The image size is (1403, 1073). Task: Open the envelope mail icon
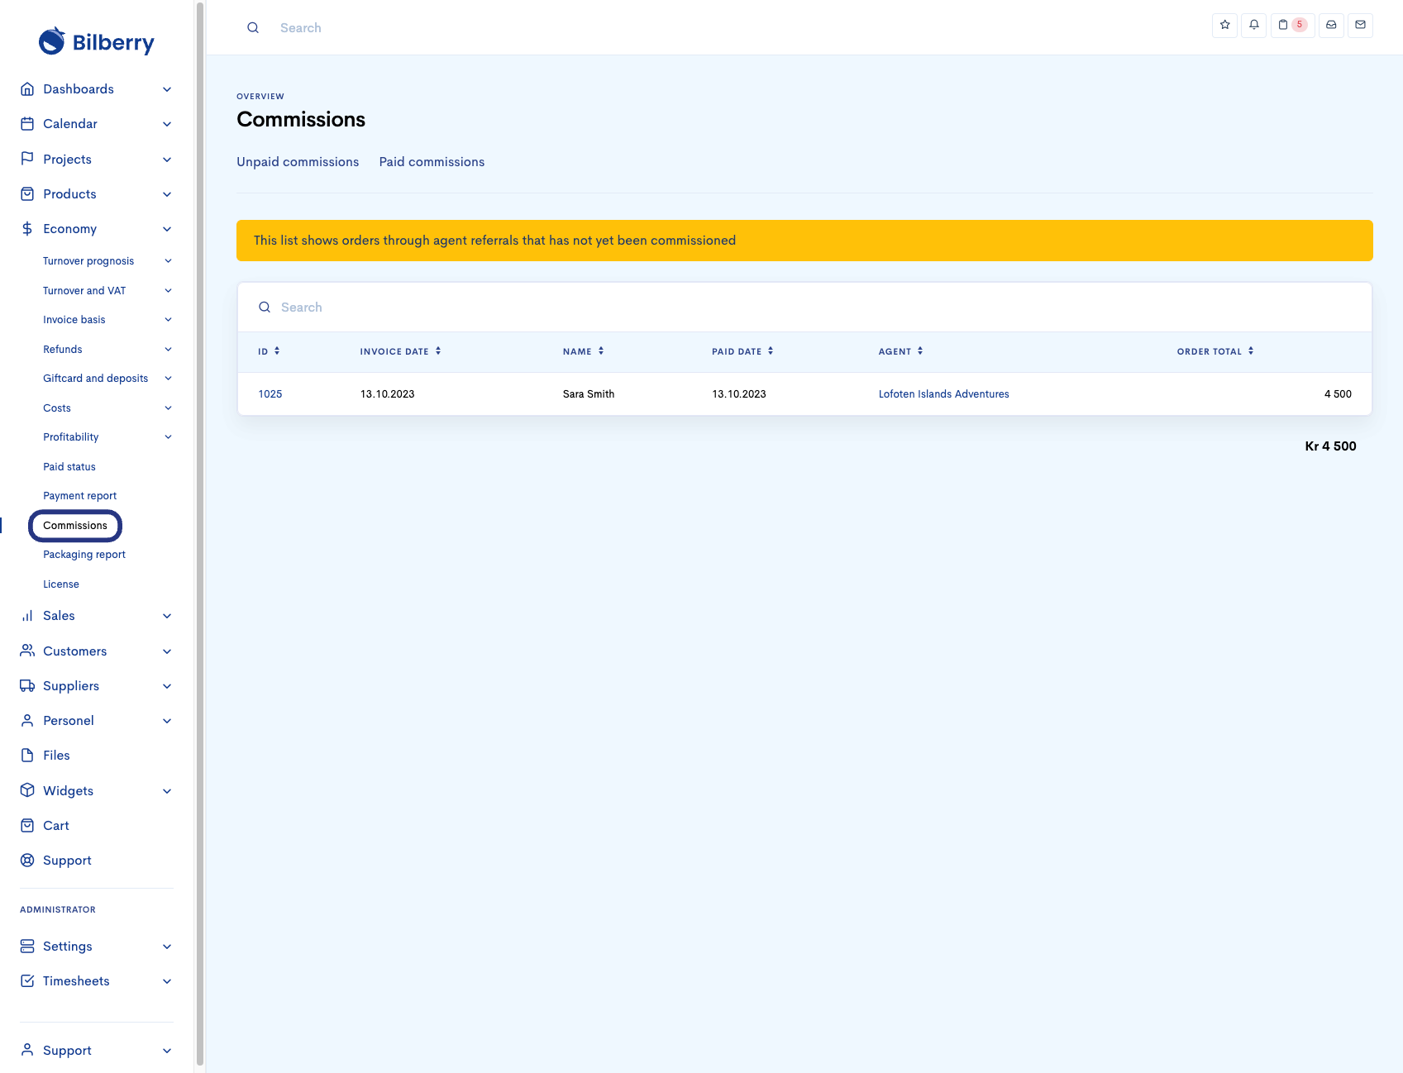1360,25
